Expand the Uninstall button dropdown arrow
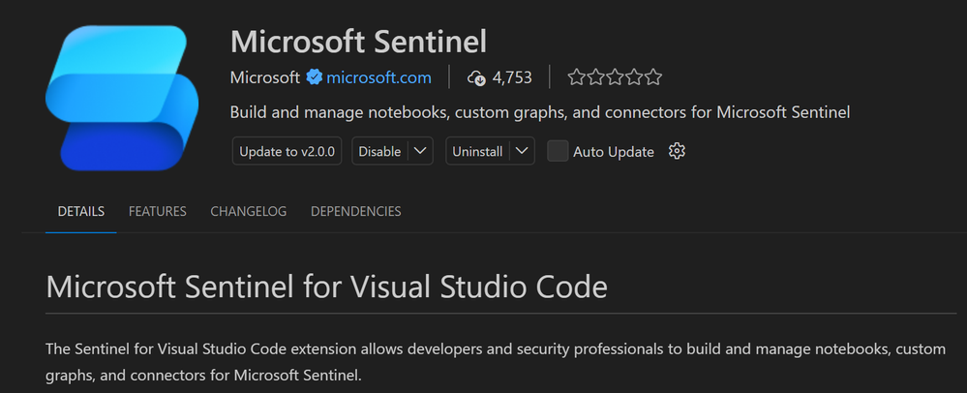967x393 pixels. (522, 151)
